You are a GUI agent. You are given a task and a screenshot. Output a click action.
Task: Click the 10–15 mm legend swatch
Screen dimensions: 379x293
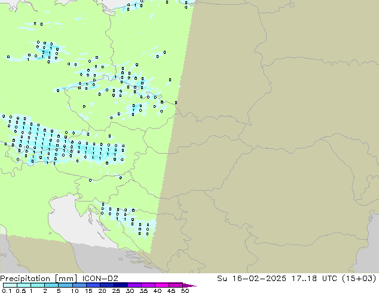[79, 285]
